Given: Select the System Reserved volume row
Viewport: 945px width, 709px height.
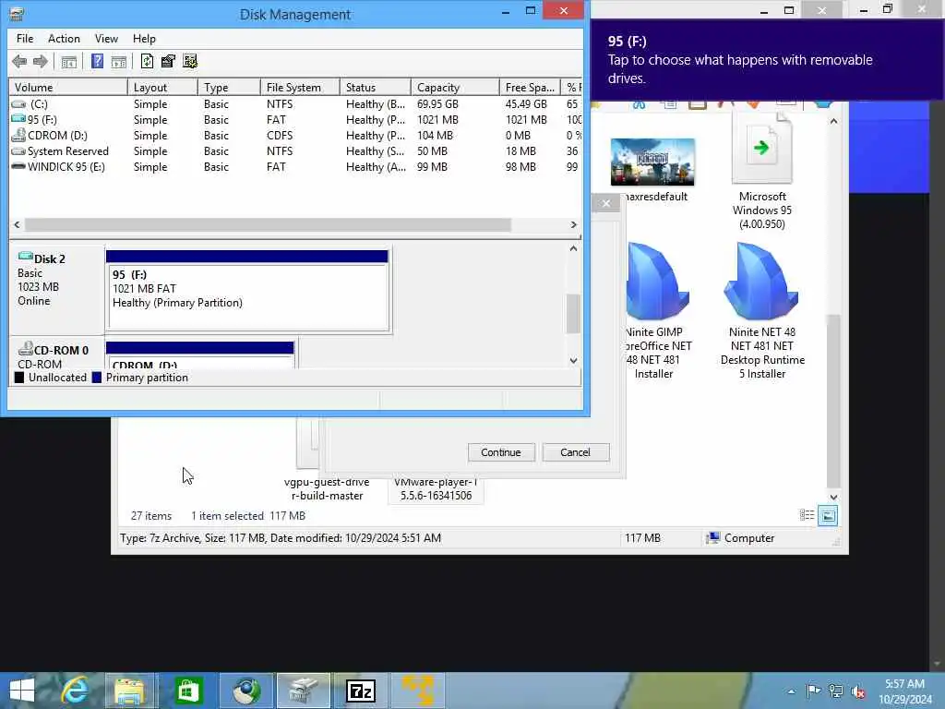Looking at the screenshot, I should pyautogui.click(x=295, y=151).
